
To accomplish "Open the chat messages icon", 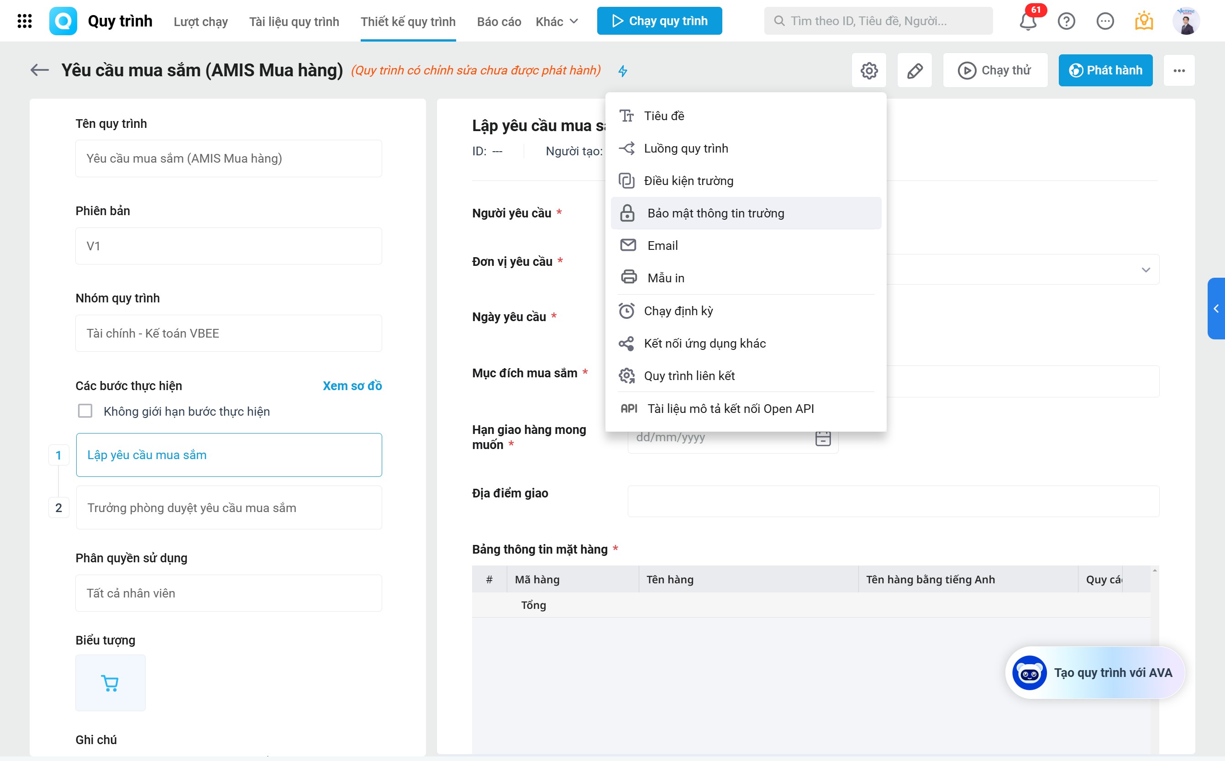I will tap(1105, 21).
